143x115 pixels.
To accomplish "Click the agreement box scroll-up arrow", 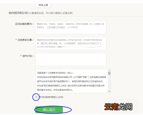I will (109, 71).
